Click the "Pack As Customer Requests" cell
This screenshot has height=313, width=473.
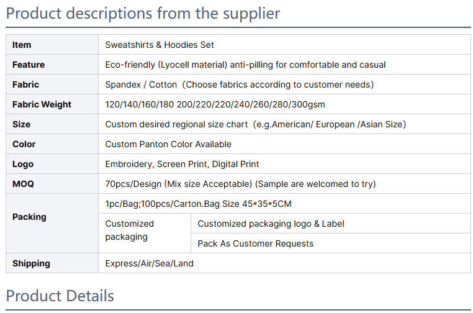pyautogui.click(x=255, y=243)
